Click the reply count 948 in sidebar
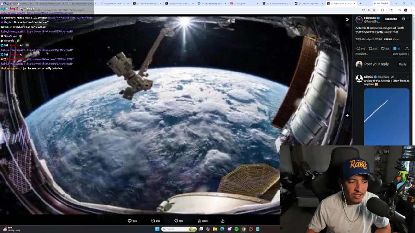 [x=361, y=49]
